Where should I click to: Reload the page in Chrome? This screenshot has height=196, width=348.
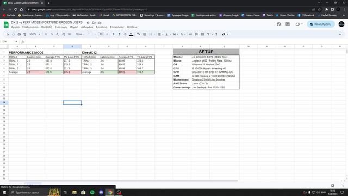pyautogui.click(x=16, y=10)
